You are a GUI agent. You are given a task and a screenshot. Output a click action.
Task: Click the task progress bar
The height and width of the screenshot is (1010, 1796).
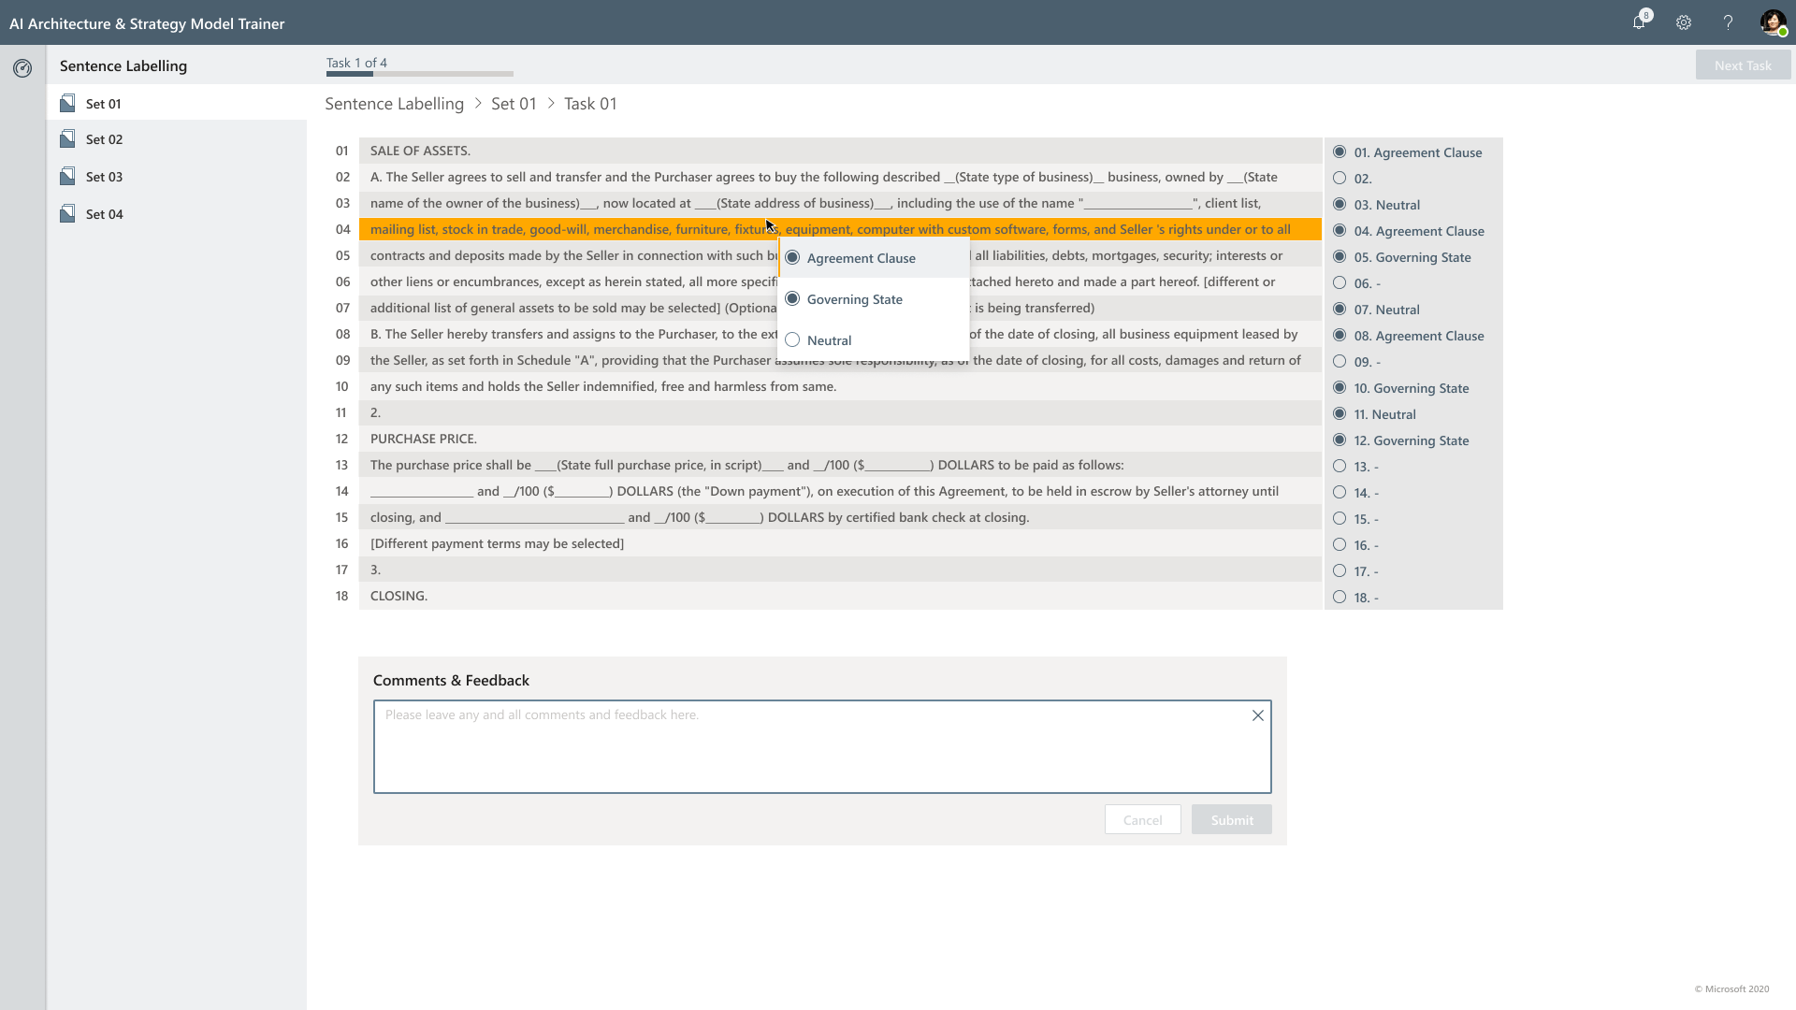[419, 74]
